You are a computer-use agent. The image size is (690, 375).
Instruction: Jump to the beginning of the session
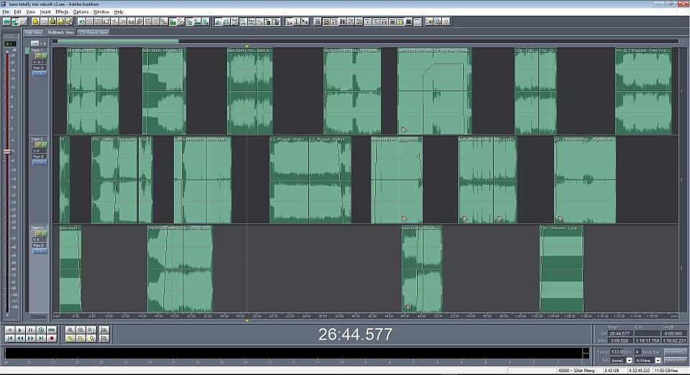pos(10,338)
